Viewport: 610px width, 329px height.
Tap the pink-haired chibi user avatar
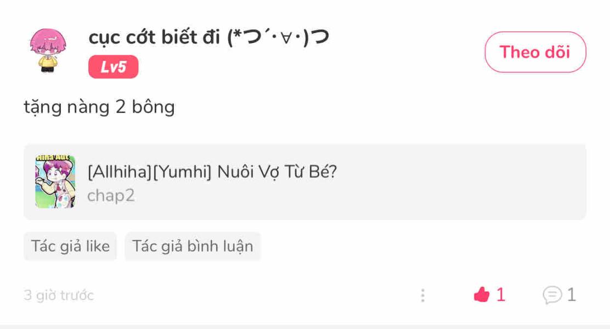pos(48,50)
